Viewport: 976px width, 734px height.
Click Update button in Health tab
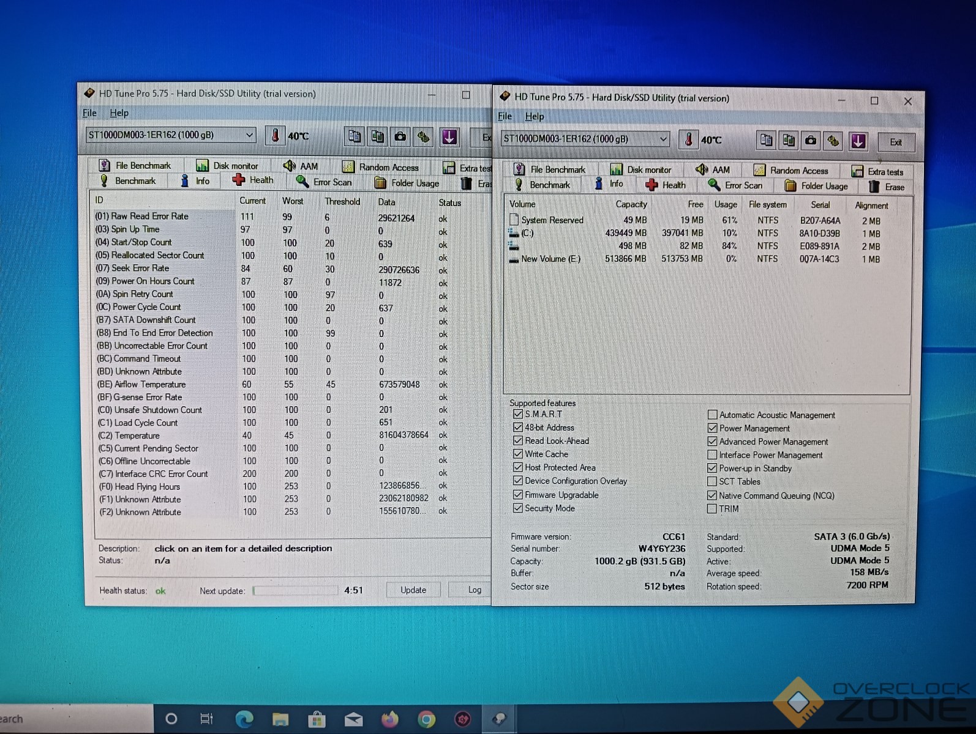click(x=413, y=590)
